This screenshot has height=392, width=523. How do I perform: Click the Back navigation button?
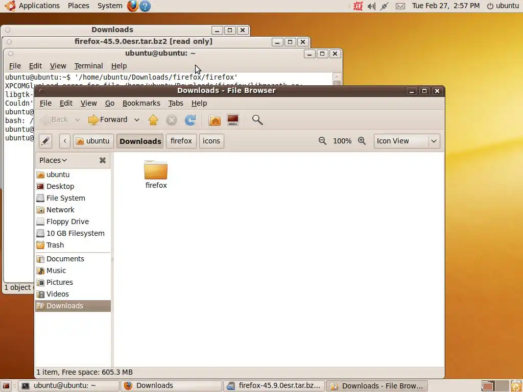point(54,119)
